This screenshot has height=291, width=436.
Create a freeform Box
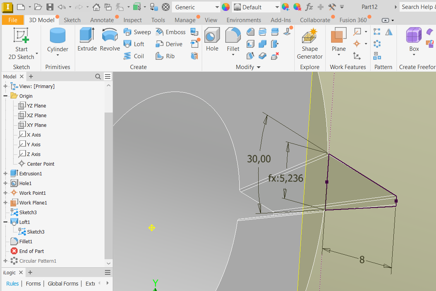tap(414, 38)
